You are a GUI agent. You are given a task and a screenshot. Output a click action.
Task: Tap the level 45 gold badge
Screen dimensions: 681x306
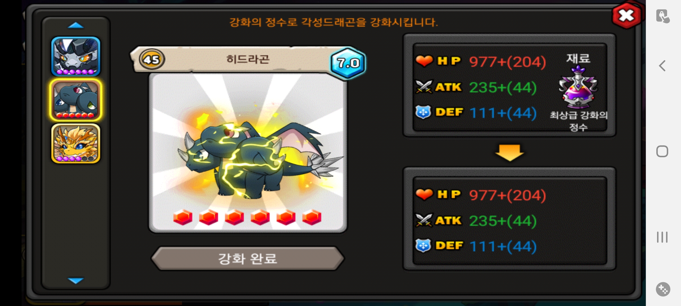152,60
